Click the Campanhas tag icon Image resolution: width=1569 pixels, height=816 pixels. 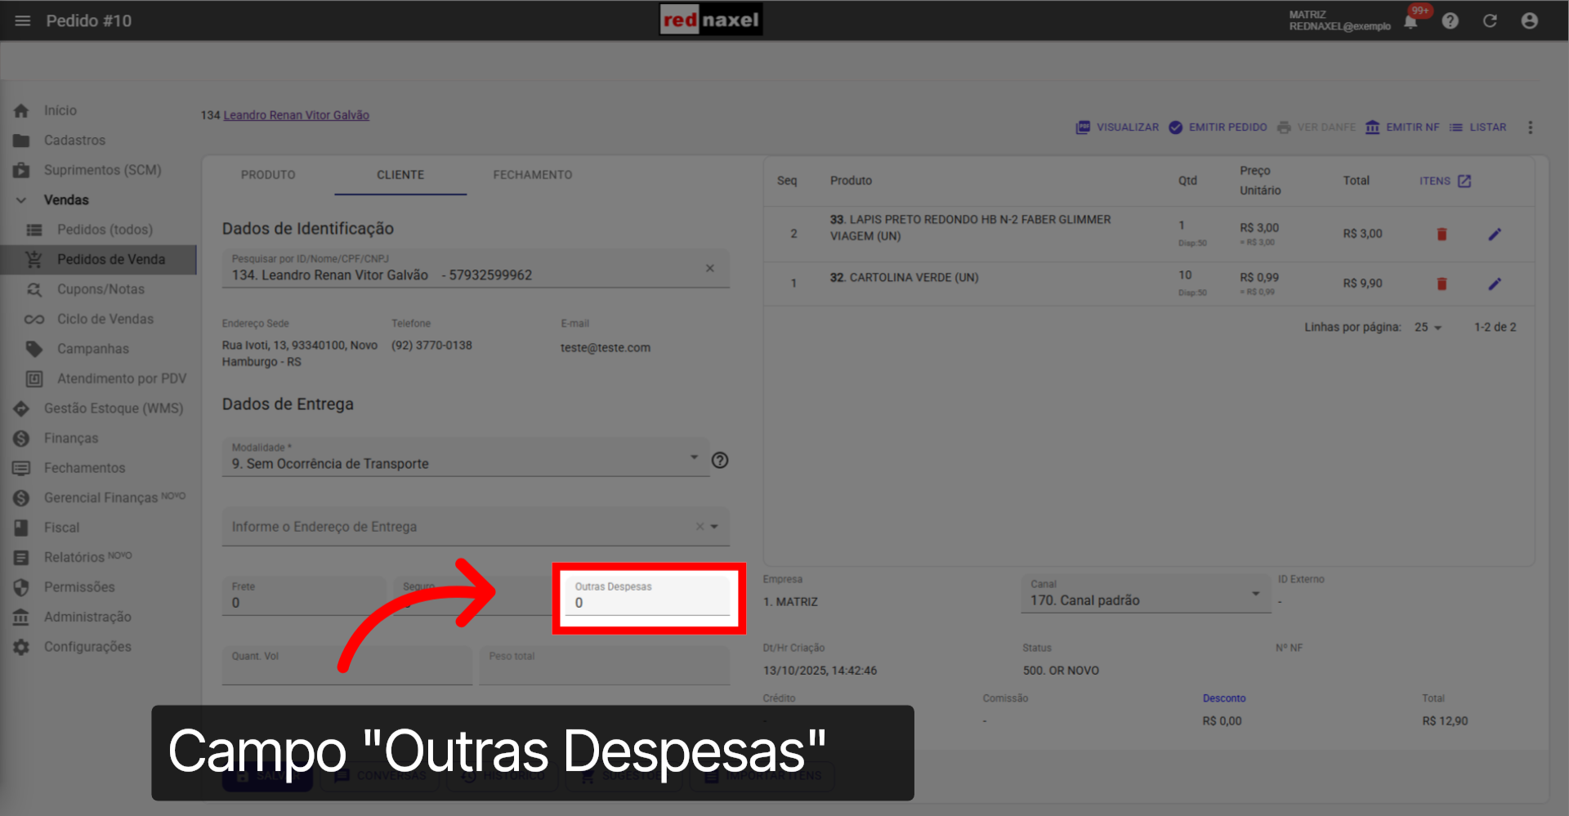[34, 349]
